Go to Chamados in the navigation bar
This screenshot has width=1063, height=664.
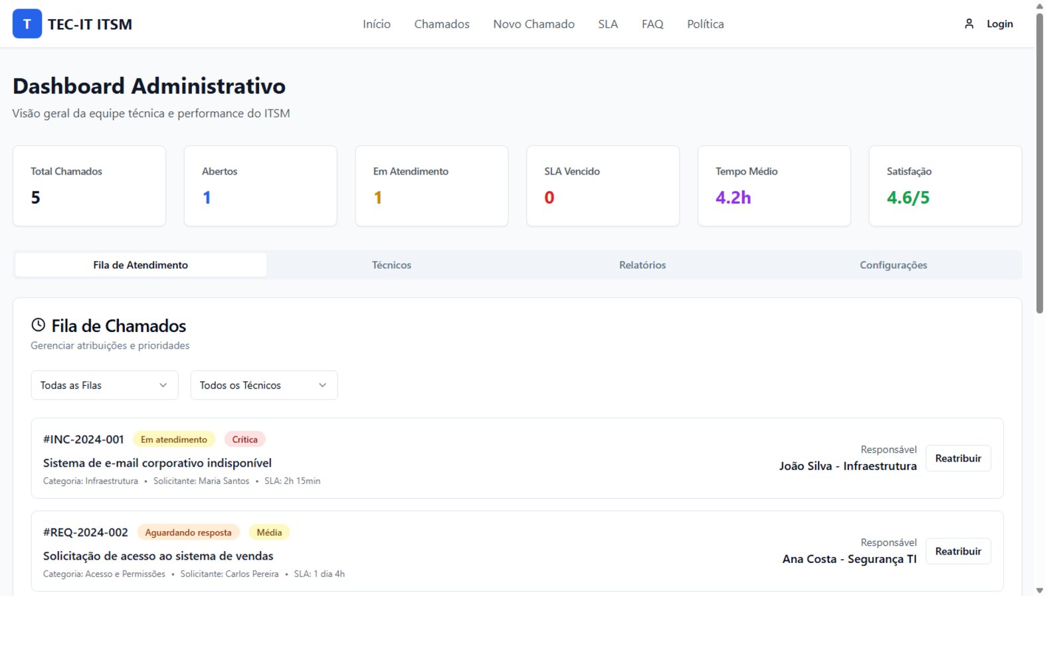coord(442,24)
